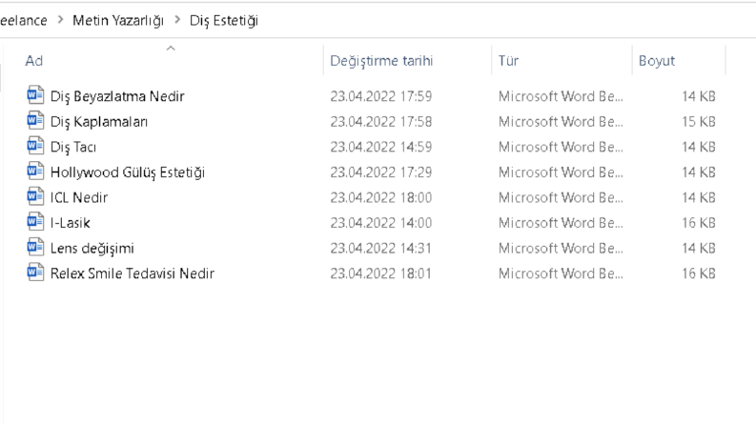Select file name Relex Smile Tedavisi Nedir

(x=133, y=273)
